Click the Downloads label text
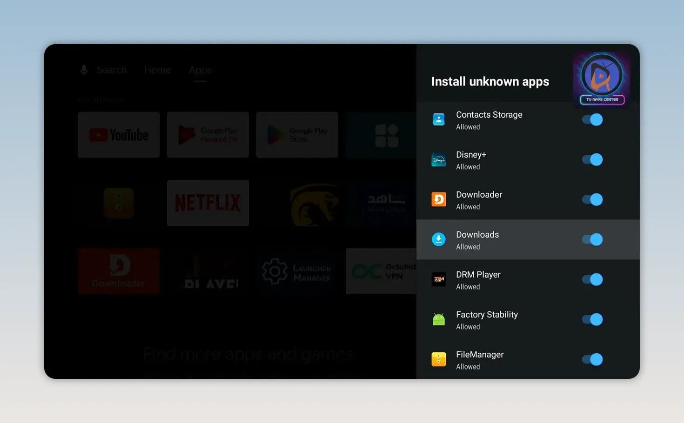684x423 pixels. (477, 235)
